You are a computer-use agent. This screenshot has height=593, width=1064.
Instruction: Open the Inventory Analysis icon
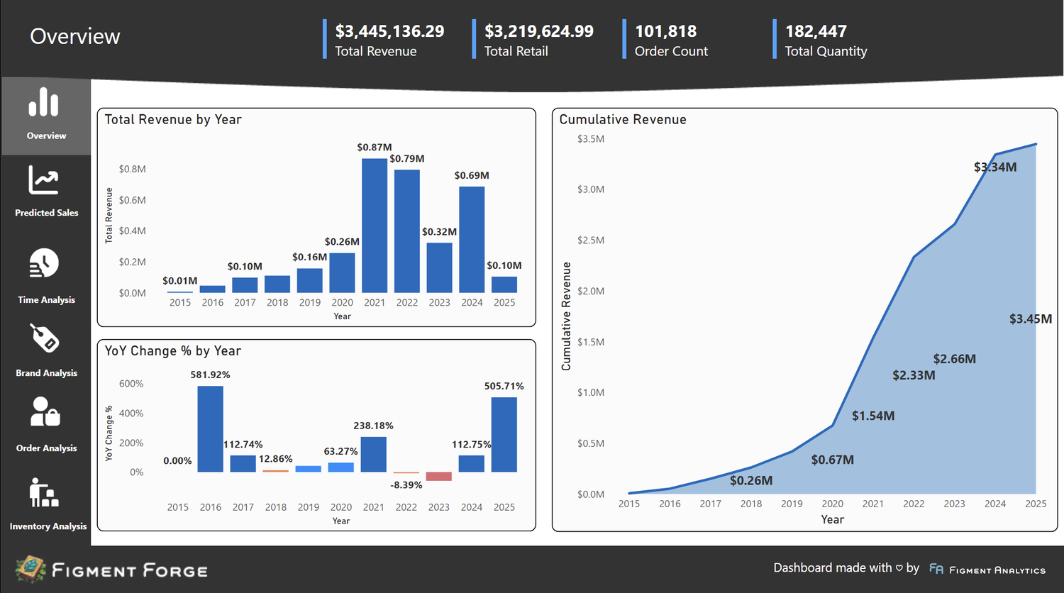pyautogui.click(x=44, y=492)
